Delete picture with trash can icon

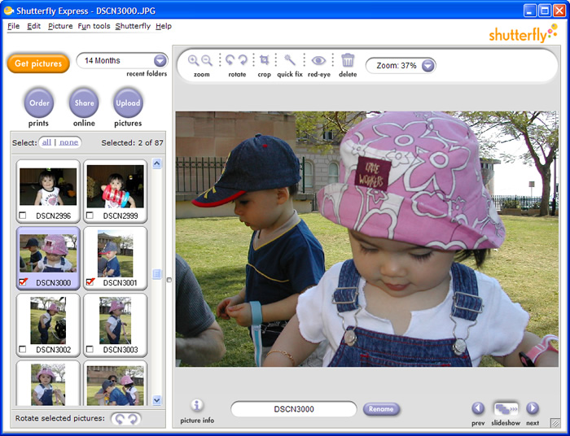348,60
